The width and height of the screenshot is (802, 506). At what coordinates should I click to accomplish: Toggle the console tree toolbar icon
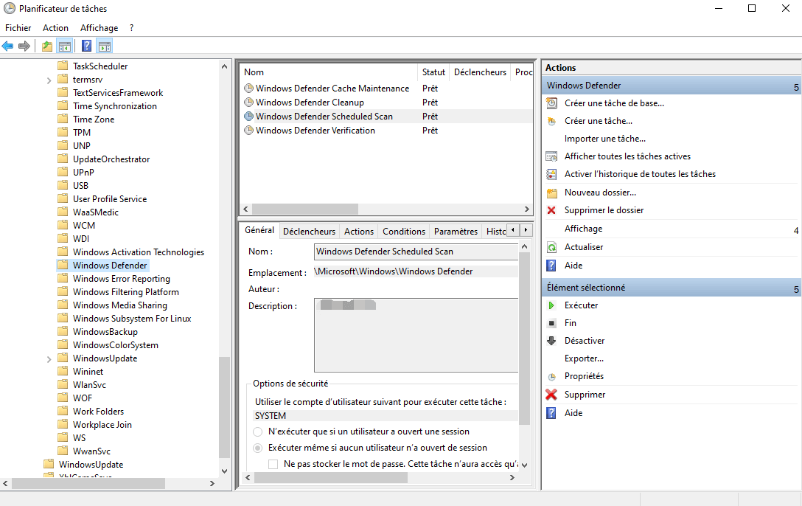(x=64, y=46)
